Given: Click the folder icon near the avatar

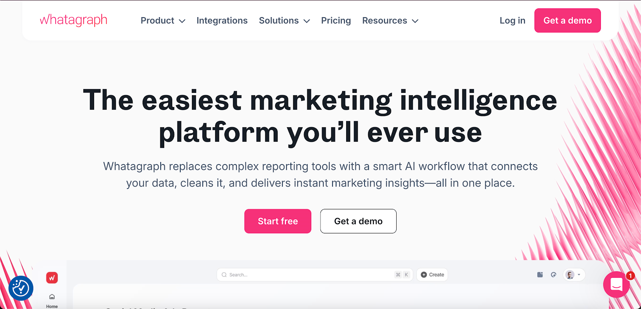Looking at the screenshot, I should tap(540, 275).
